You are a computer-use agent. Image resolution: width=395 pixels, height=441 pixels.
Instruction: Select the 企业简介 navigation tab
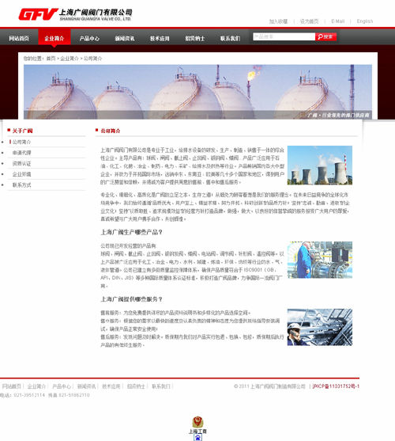coord(55,38)
